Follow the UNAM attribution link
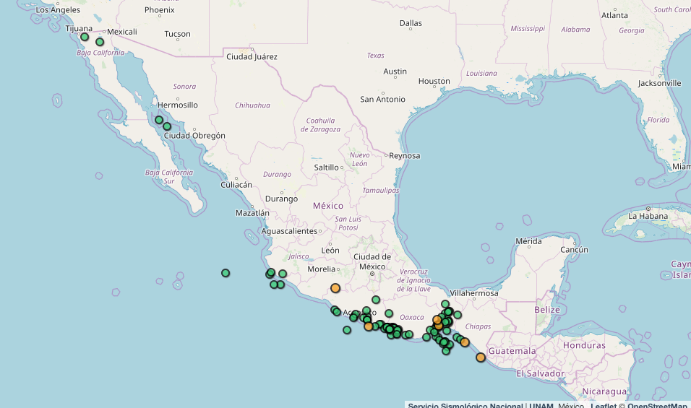 pos(541,405)
